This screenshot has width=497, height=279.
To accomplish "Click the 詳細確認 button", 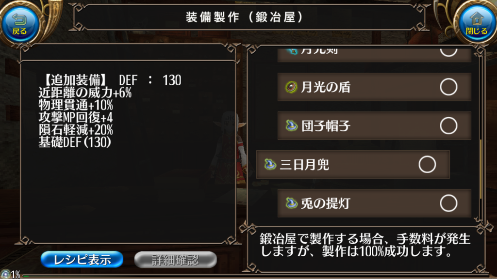I will point(175,260).
